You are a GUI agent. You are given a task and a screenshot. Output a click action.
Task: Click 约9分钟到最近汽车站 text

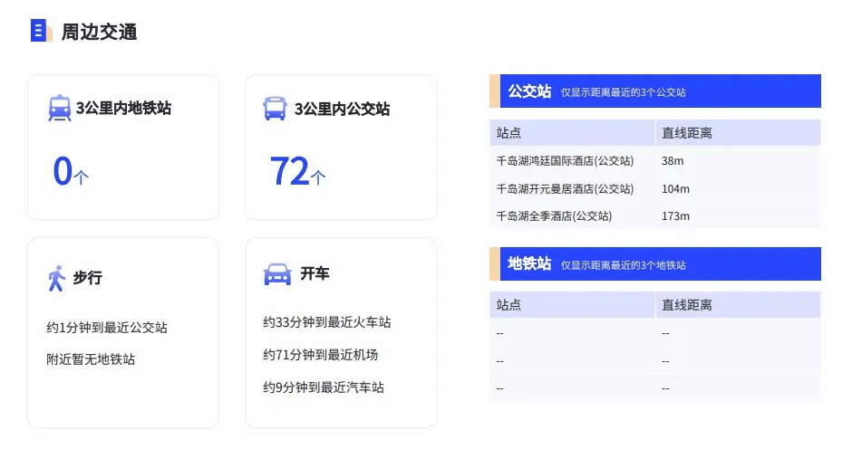[324, 387]
